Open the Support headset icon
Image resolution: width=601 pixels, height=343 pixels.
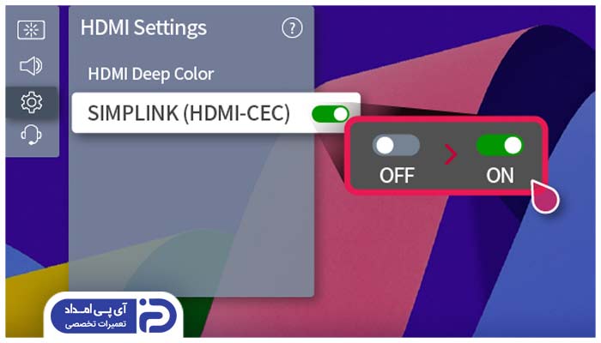coord(31,135)
